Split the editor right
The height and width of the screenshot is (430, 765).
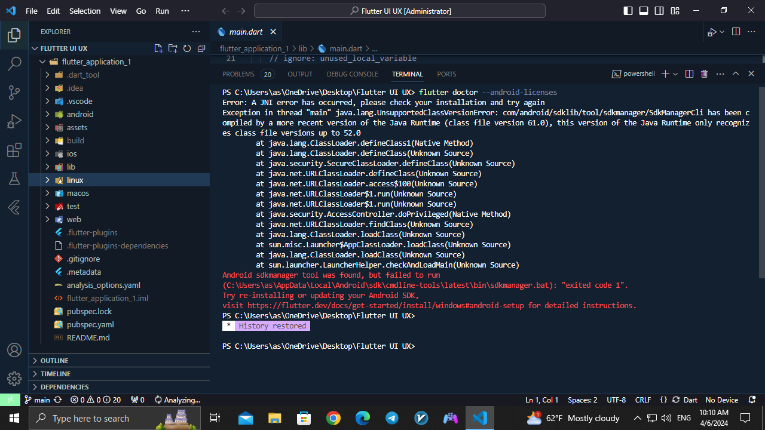(736, 32)
